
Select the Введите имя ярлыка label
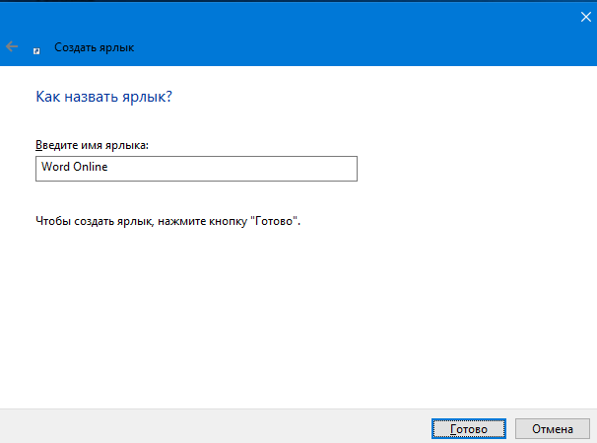point(92,145)
